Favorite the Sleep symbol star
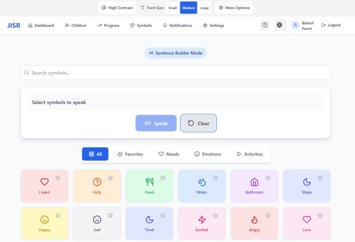Screen dimensions: 355x242 [x=320, y=178]
